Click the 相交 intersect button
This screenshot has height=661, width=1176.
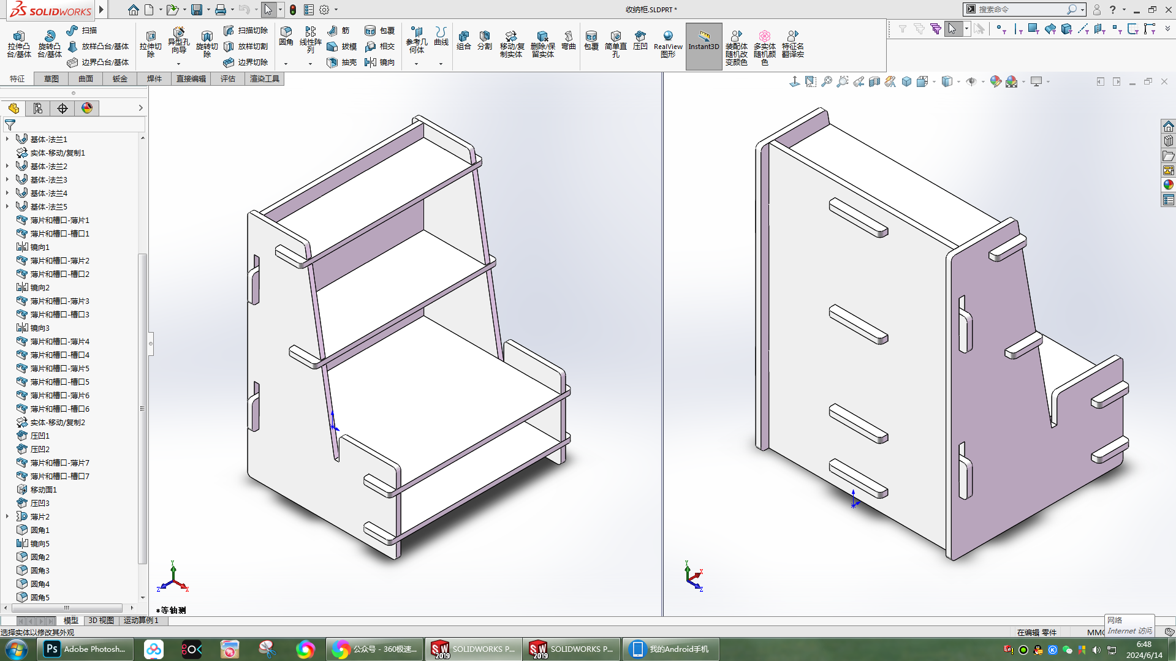tap(379, 46)
